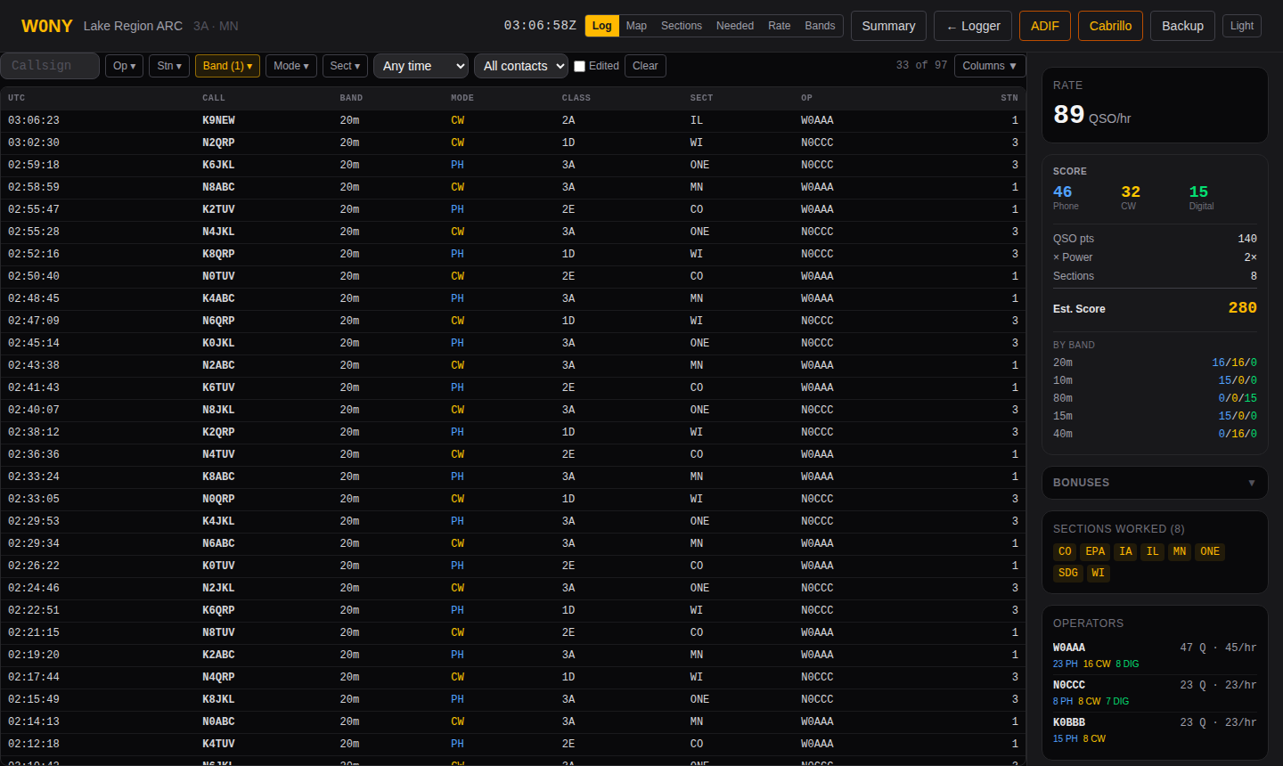
Task: Open the Summary view
Action: pos(888,26)
